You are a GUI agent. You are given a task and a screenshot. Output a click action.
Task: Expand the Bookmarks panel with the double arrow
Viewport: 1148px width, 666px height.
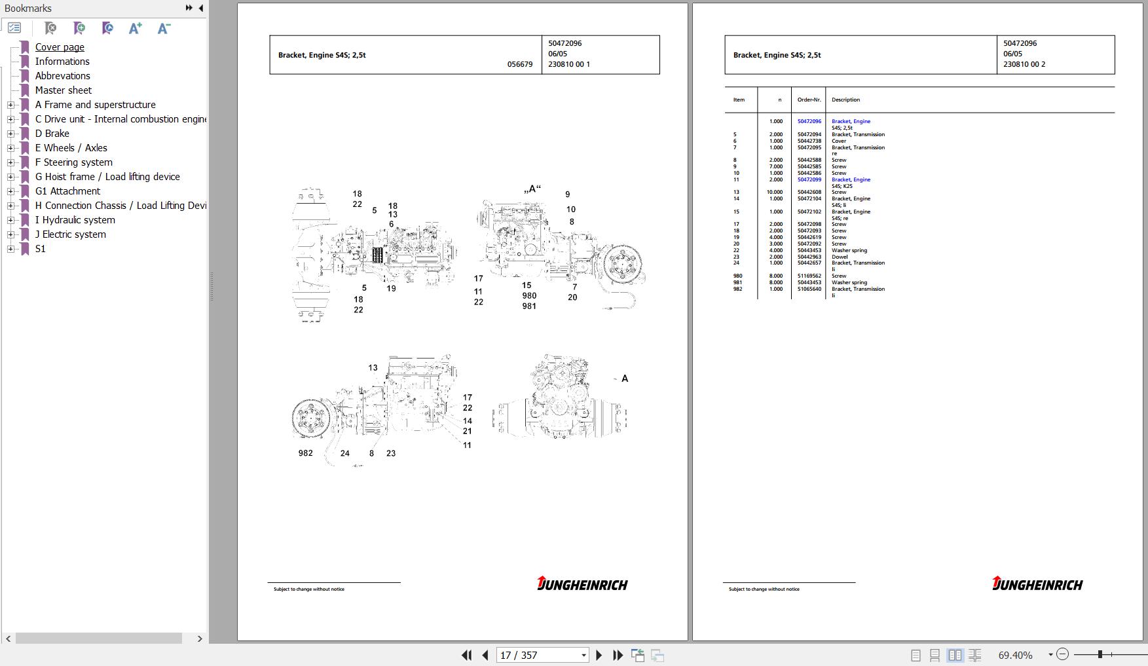pos(189,8)
